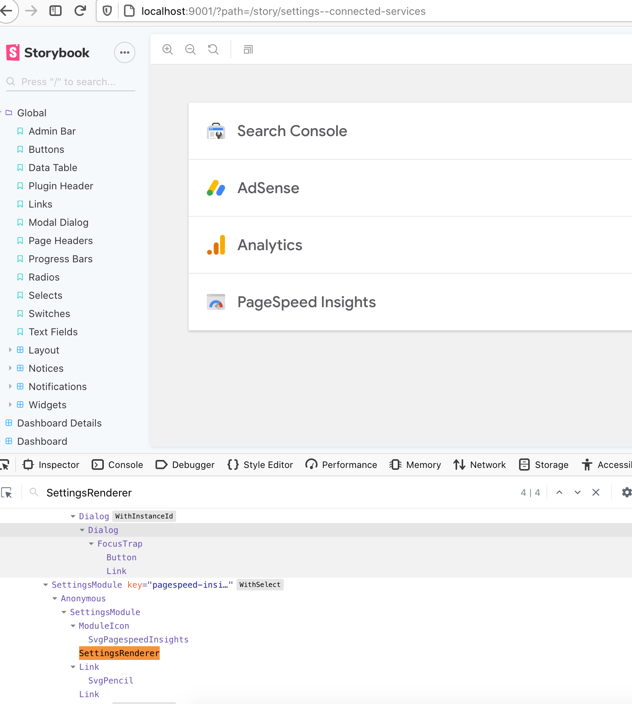
Task: Clear the component search
Action: pos(596,493)
